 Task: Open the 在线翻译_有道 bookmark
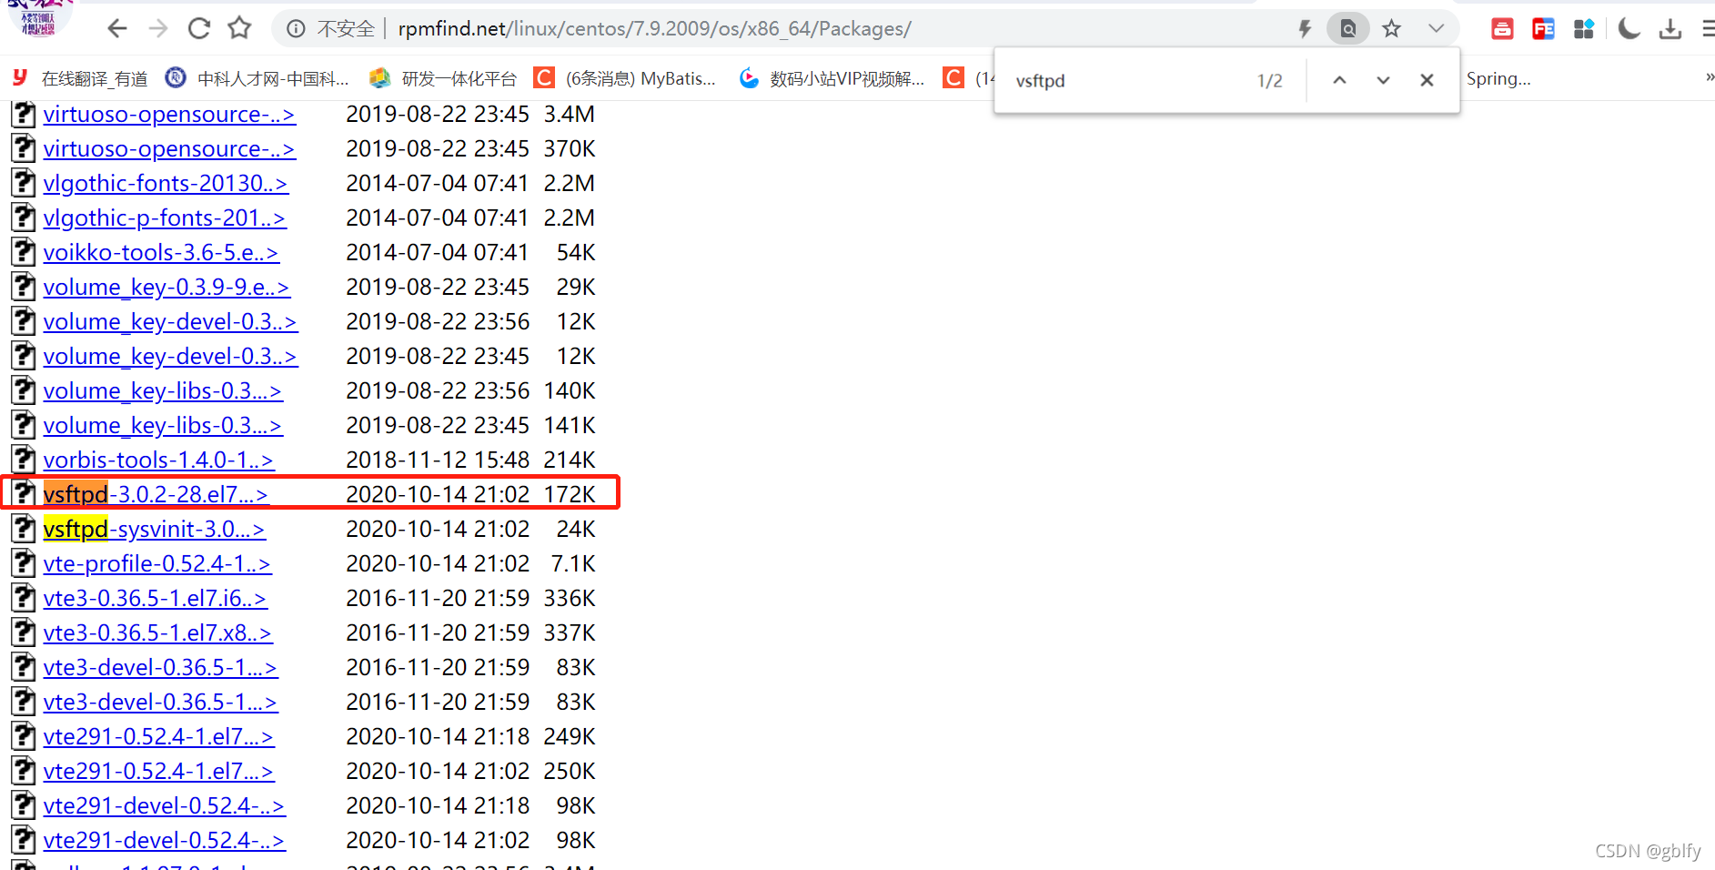pyautogui.click(x=79, y=78)
